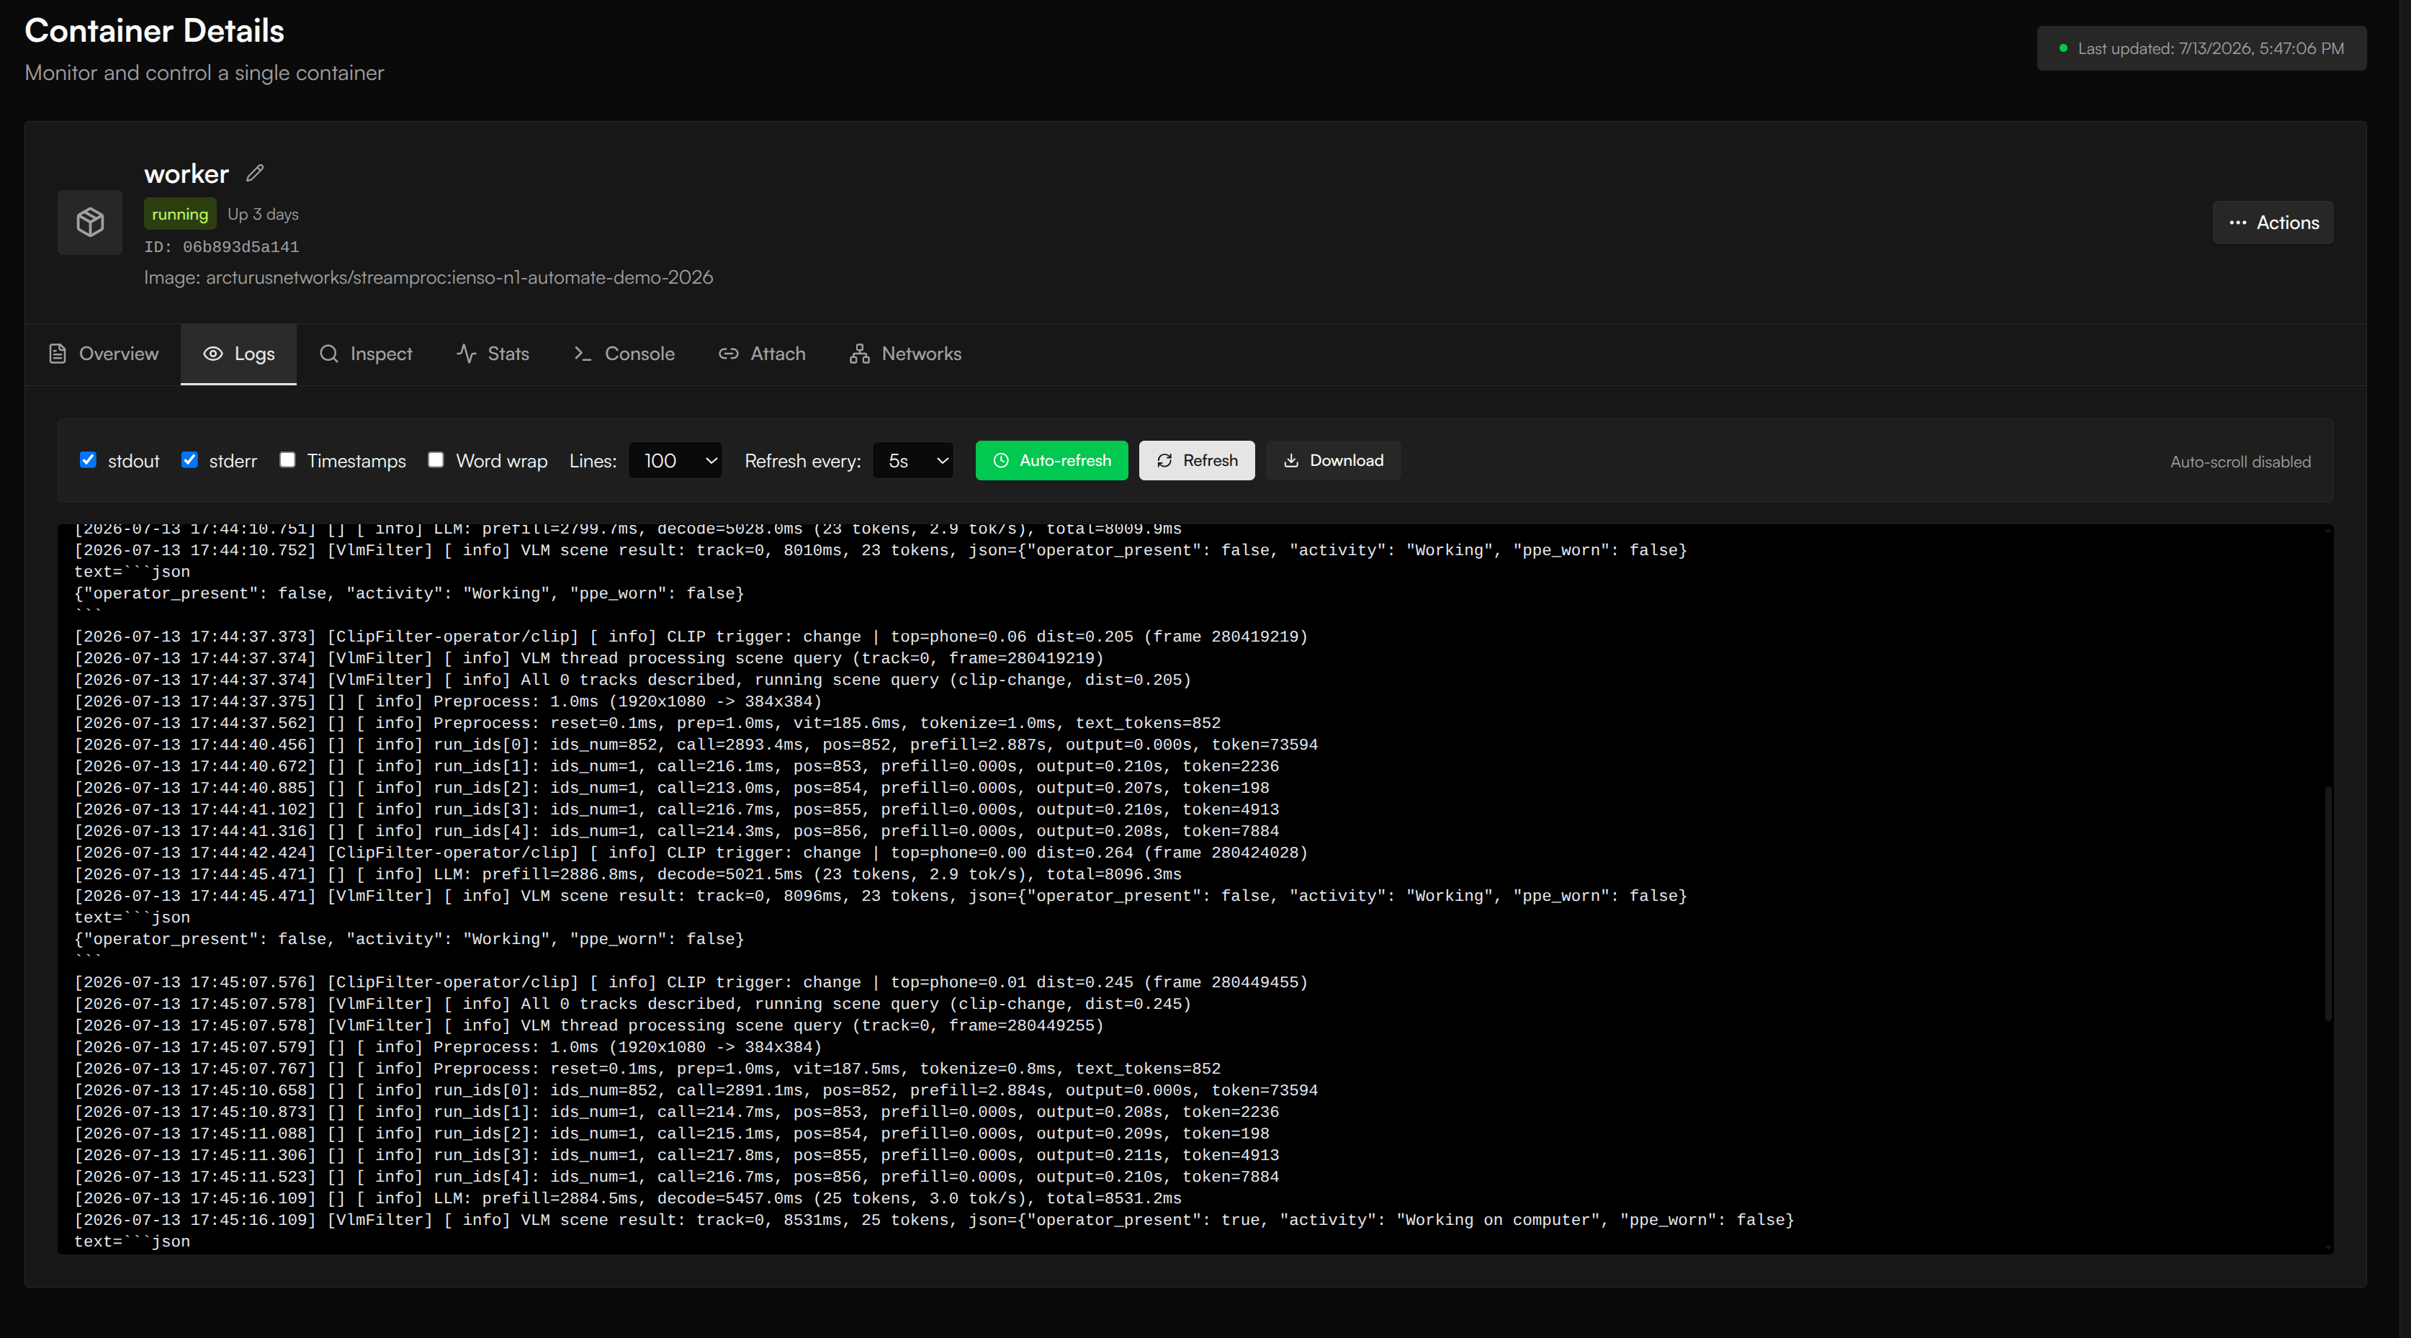Go to the Stats tab

click(493, 354)
